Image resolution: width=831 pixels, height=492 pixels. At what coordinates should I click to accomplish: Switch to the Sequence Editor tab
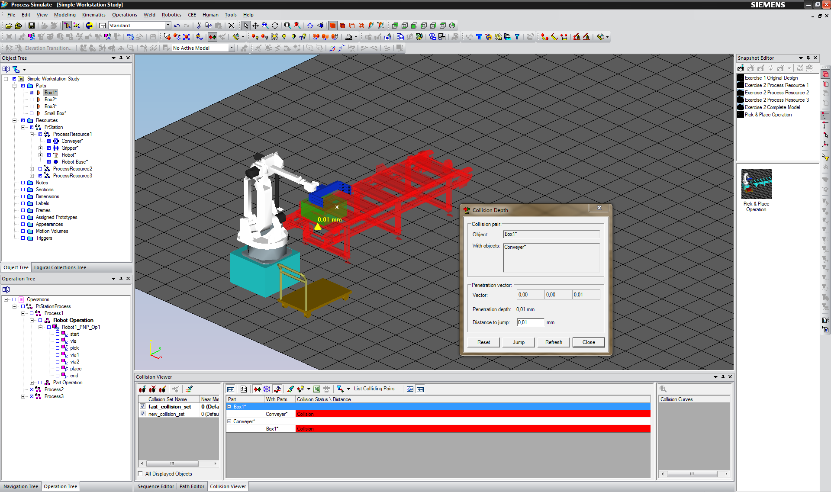coord(156,486)
